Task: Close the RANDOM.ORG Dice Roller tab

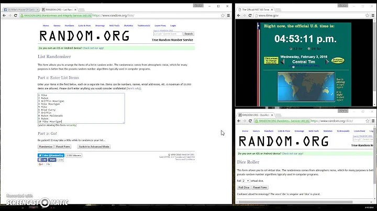Action: click(x=272, y=115)
